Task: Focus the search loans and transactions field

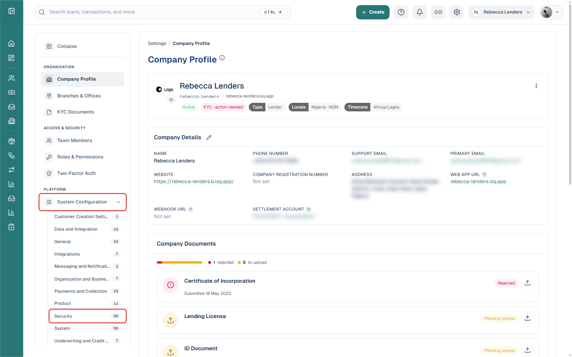Action: click(x=163, y=12)
